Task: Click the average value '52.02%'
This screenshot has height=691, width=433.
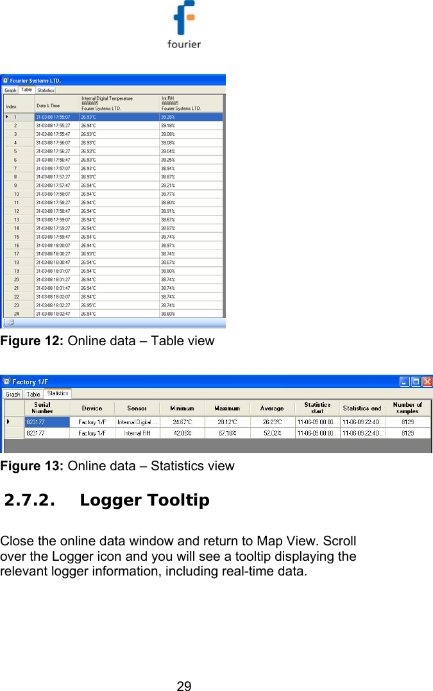Action: point(272,433)
